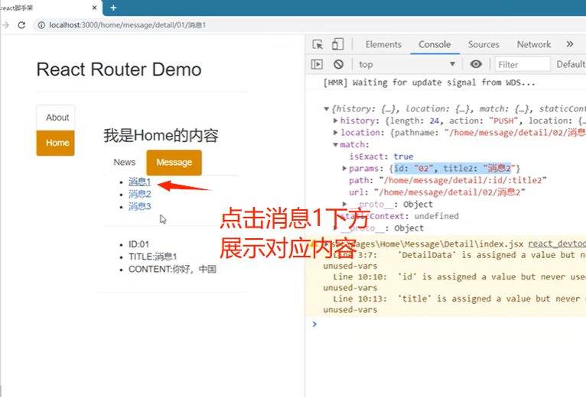Viewport: 586px width, 397px height.
Task: Go forward in browser history
Action: coord(5,25)
